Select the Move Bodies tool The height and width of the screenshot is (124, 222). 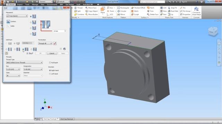(92, 14)
